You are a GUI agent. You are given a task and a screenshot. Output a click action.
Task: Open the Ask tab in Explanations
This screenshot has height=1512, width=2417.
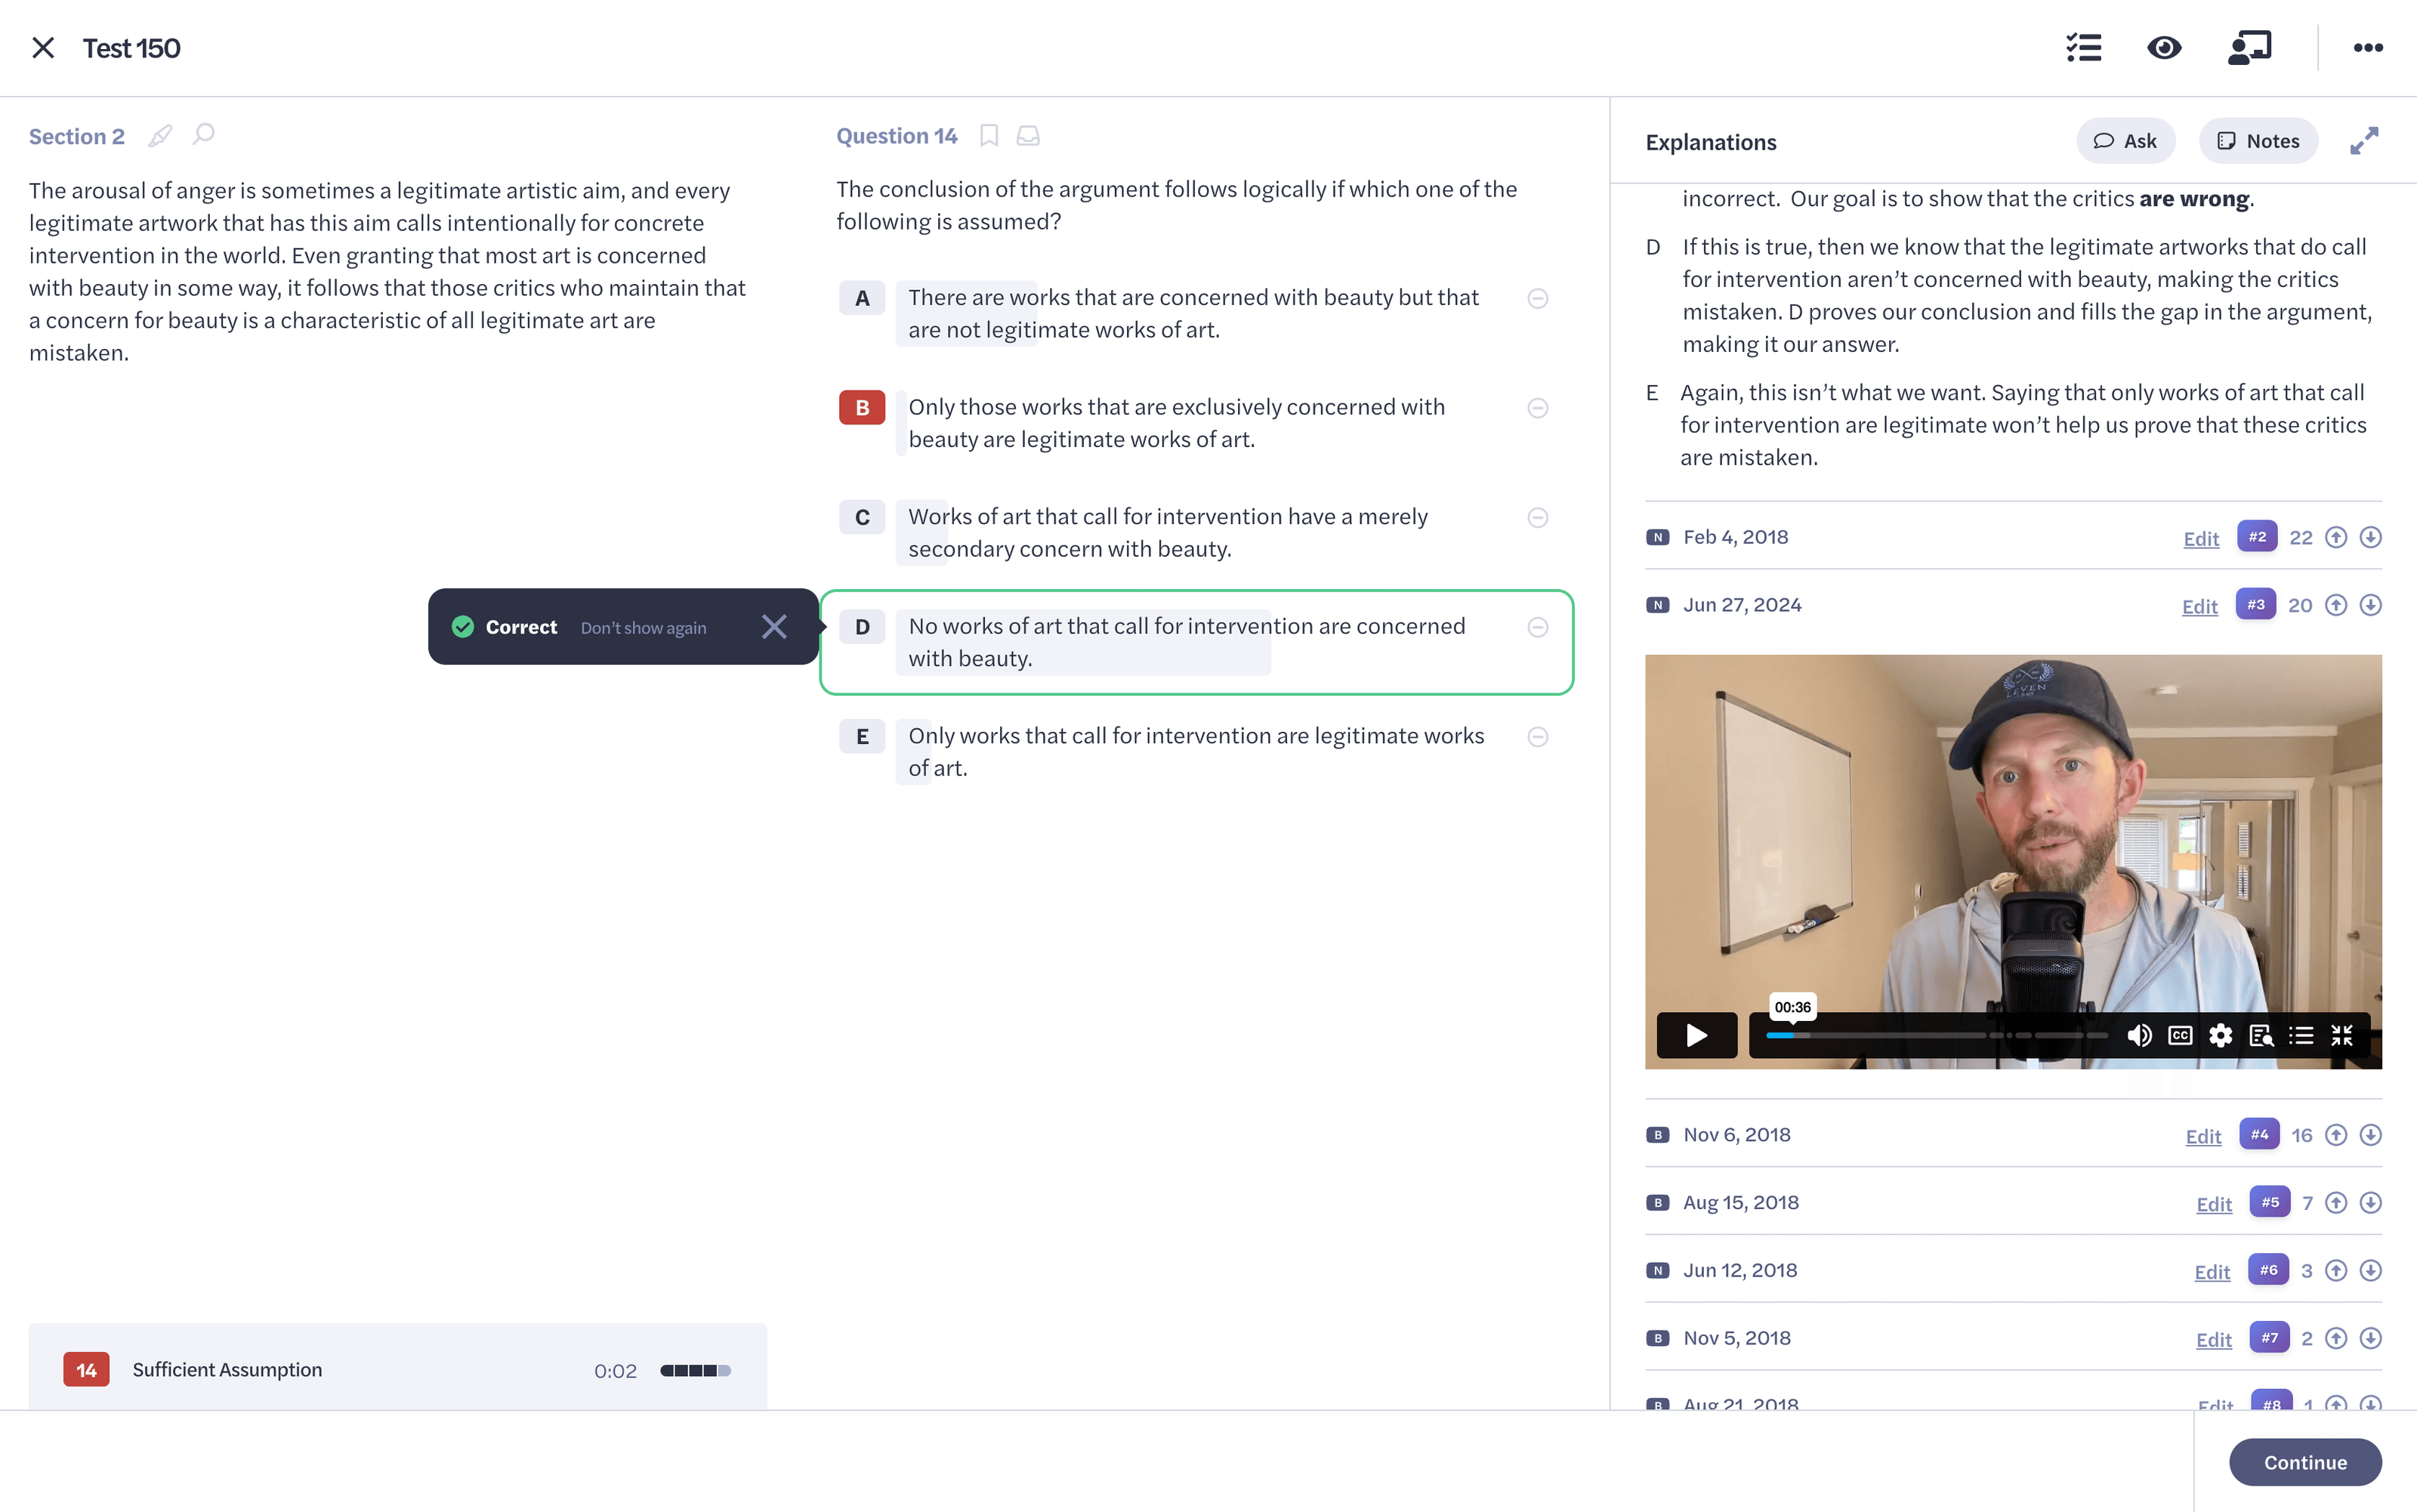[2125, 141]
